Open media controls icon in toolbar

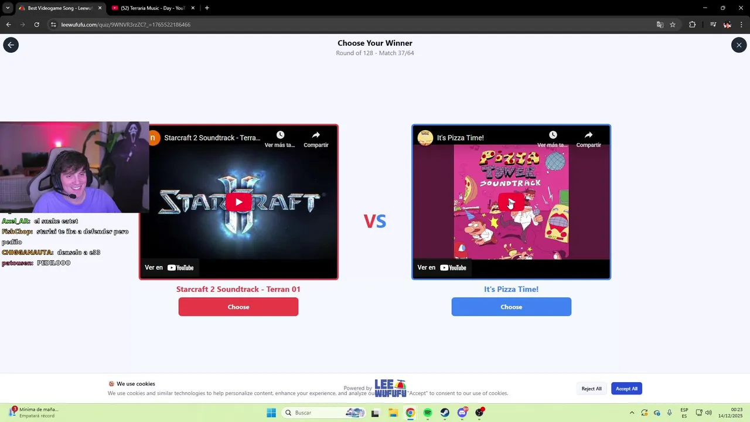713,25
